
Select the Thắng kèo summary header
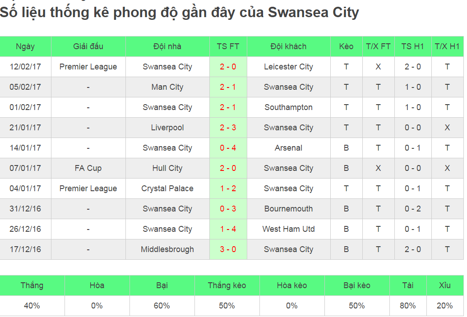[x=227, y=285]
